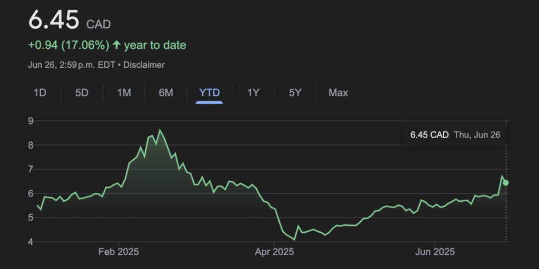The image size is (539, 269).
Task: Click the CAD currency label beside the price
Action: click(x=98, y=24)
